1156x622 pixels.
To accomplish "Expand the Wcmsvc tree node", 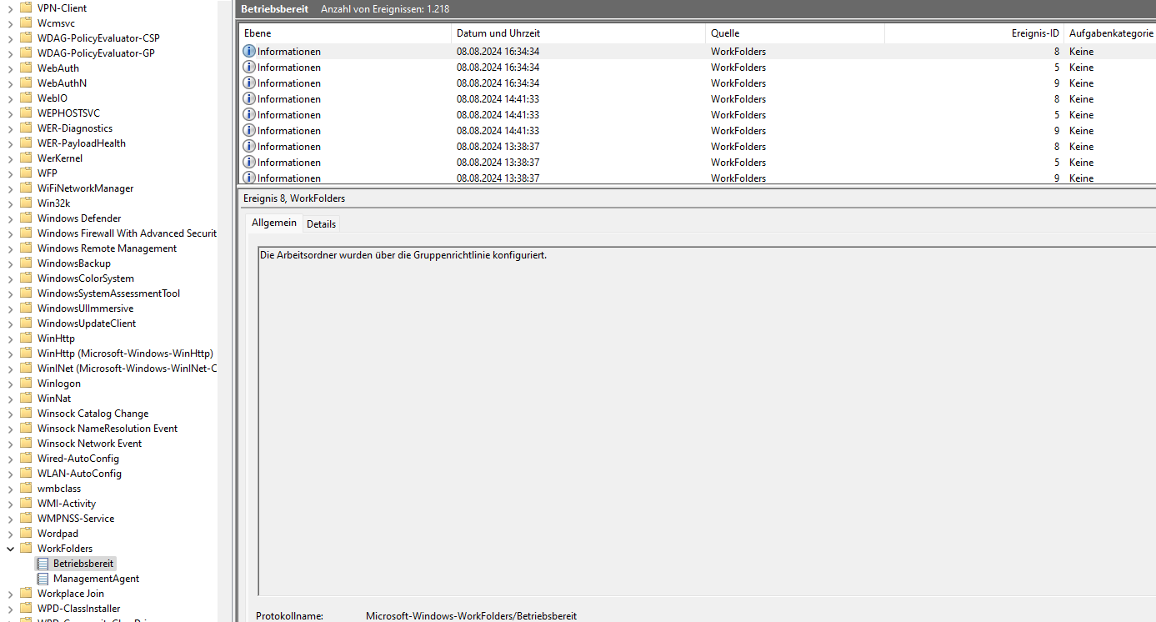I will coord(10,23).
